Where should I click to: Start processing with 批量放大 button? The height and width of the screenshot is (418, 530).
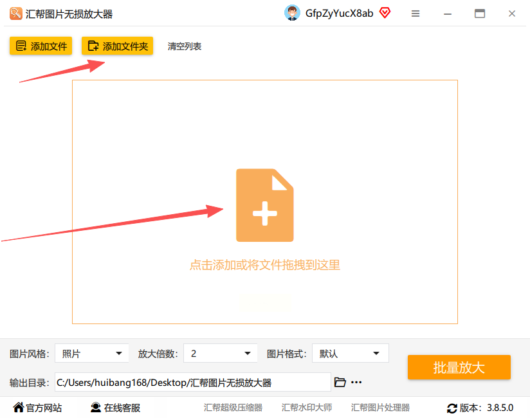click(459, 367)
